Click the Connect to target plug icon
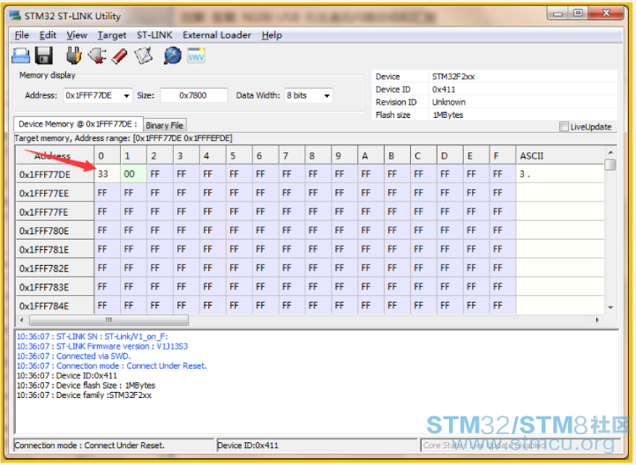Screen dimensions: 636x465 coord(73,55)
